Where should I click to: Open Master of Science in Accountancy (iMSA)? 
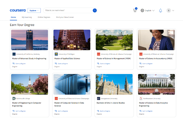pyautogui.click(x=156, y=59)
